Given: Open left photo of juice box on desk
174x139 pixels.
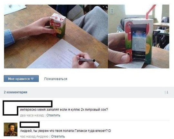Looking at the screenshot, I should pos(56,37).
